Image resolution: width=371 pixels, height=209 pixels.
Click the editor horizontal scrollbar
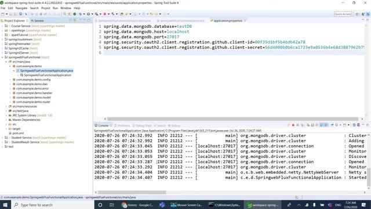point(232,119)
